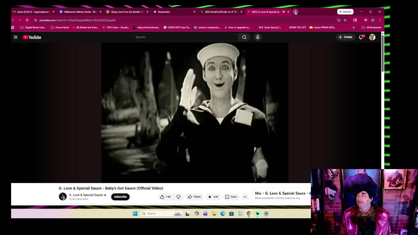Open Chrome profile avatar in toolbar
Screen dimensions: 418x235
click(373, 20)
